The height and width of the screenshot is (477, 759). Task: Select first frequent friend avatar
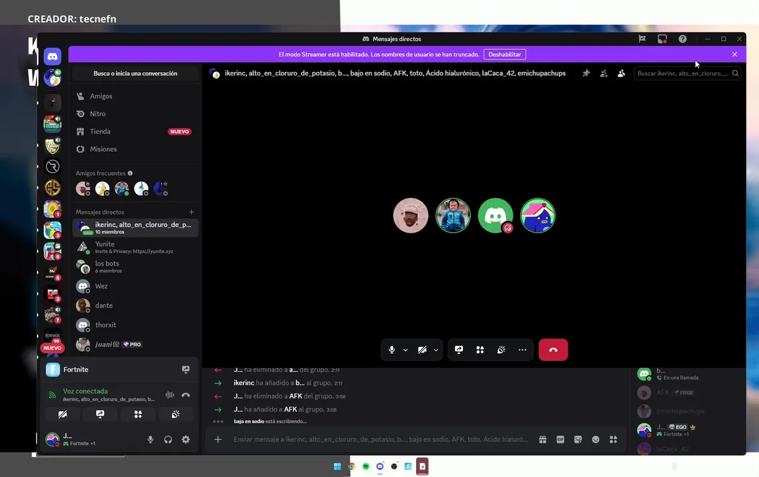pos(83,188)
